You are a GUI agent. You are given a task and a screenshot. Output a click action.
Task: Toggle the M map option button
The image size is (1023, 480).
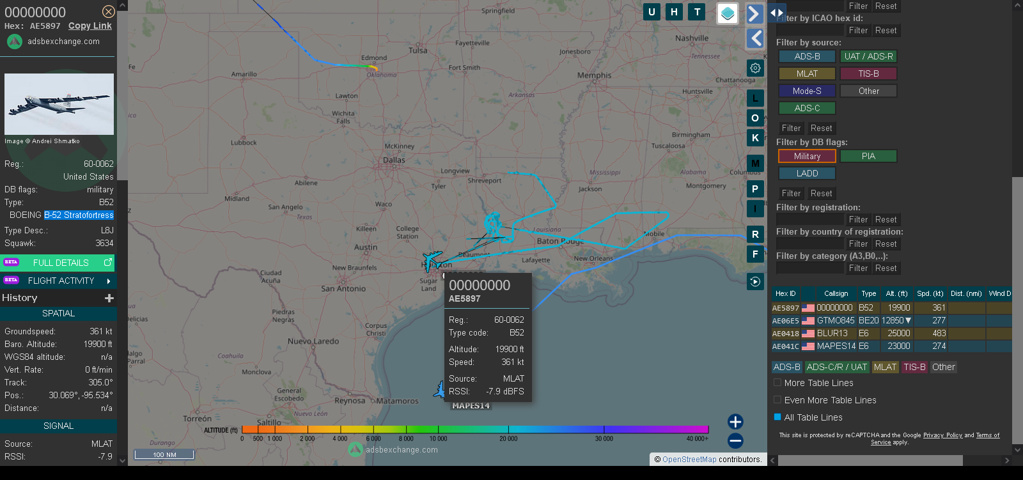click(755, 164)
